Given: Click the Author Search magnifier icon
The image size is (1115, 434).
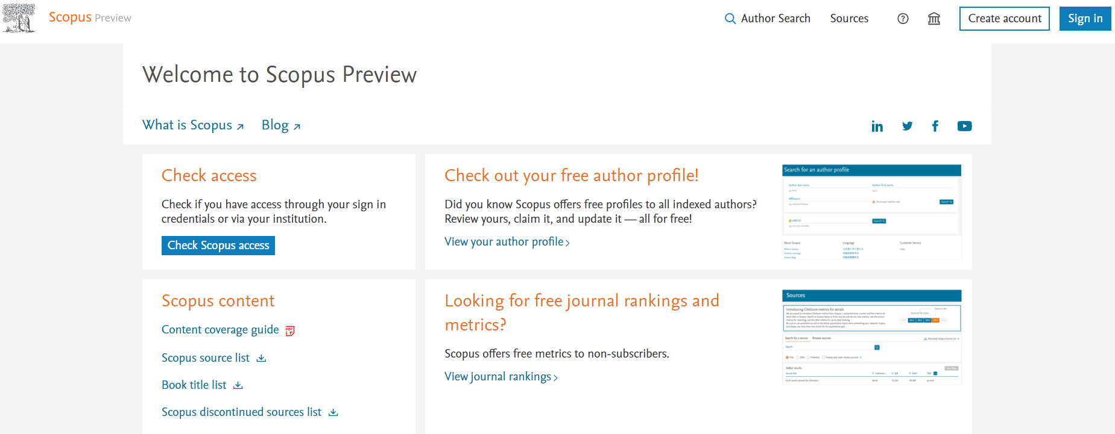Looking at the screenshot, I should click(x=730, y=19).
